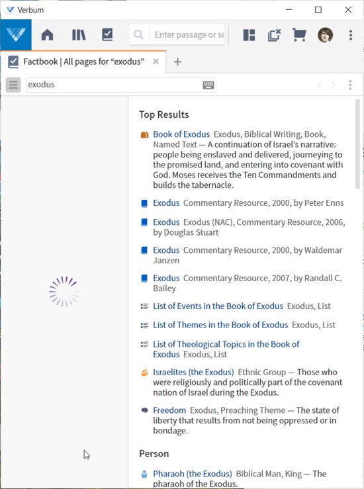Open the Factbook checkmark tool
The image size is (364, 489).
pos(107,34)
